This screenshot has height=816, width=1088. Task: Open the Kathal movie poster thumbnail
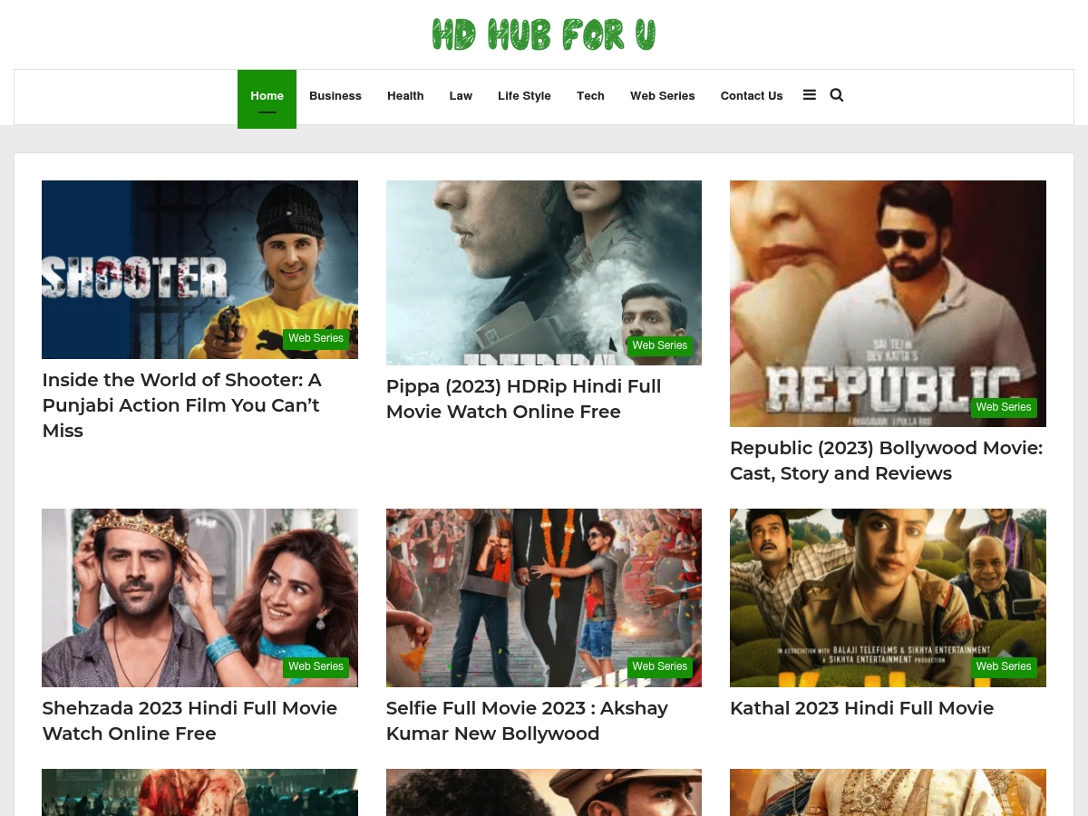[x=888, y=597]
